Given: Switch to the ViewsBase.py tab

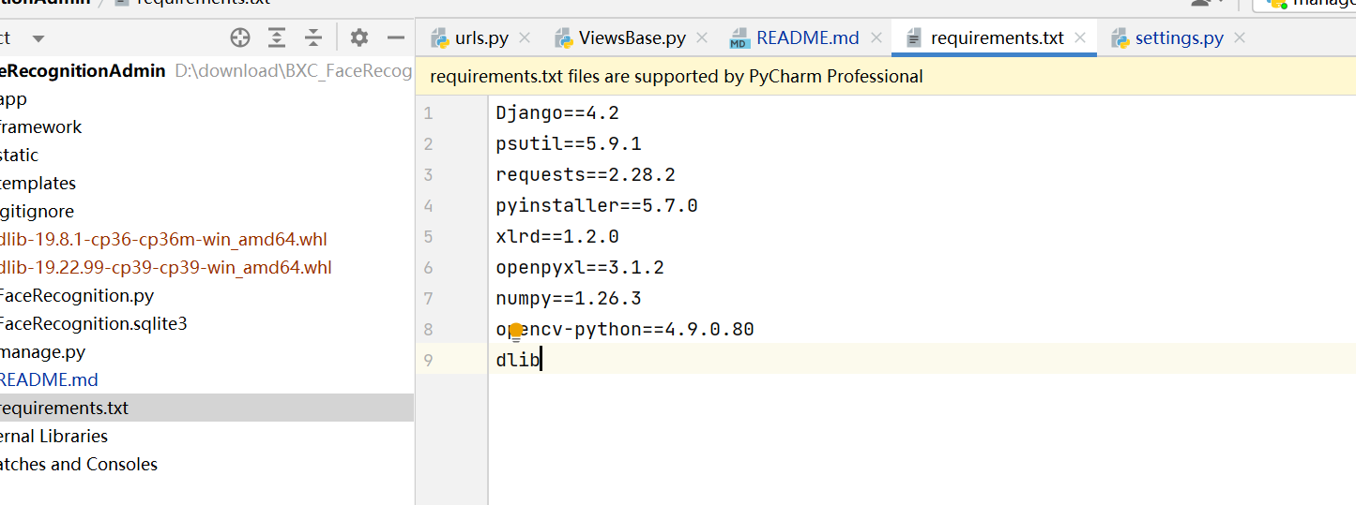Looking at the screenshot, I should coord(632,38).
